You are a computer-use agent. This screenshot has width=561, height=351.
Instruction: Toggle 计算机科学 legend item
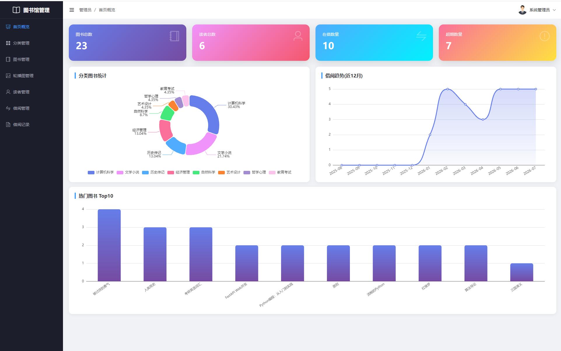[101, 172]
